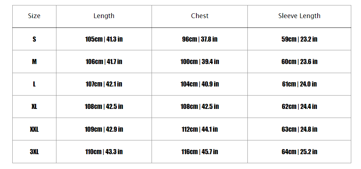Select the L size row label
The image size is (361, 169).
pos(34,84)
